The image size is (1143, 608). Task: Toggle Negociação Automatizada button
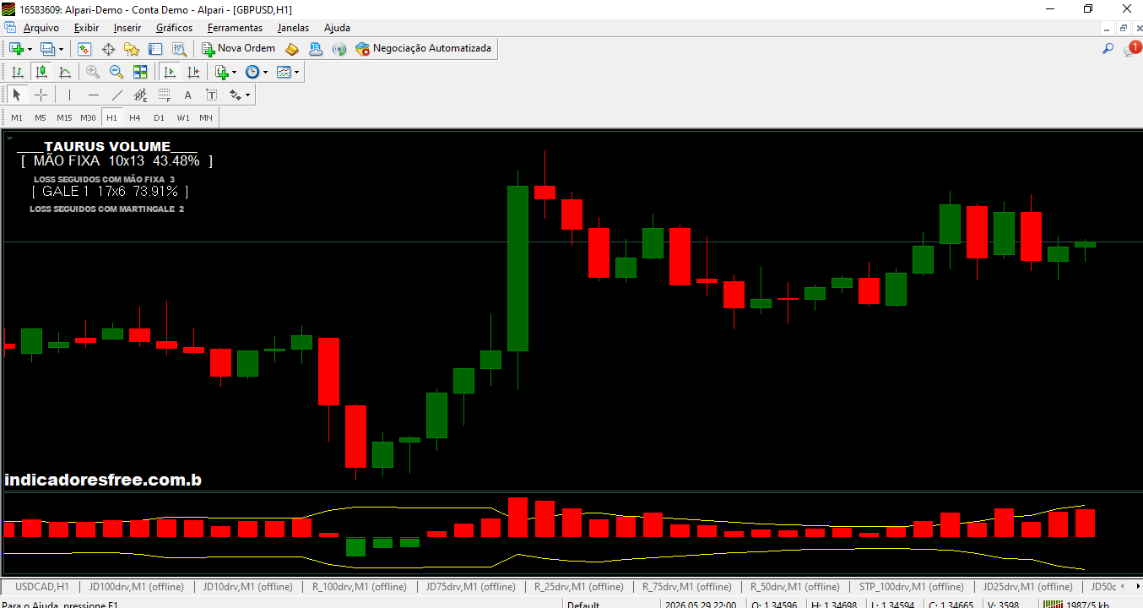pos(423,49)
